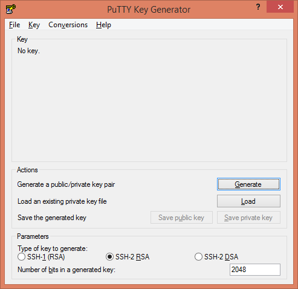
Task: Open the Key menu
Action: tap(34, 25)
